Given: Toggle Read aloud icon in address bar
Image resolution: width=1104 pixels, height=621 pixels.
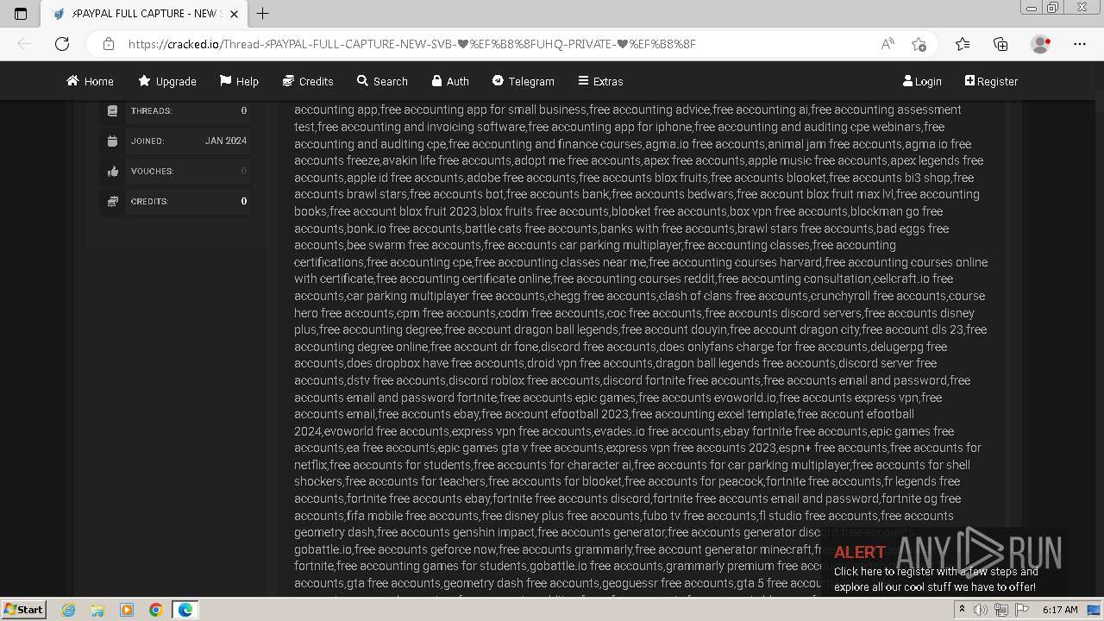Looking at the screenshot, I should click(887, 44).
